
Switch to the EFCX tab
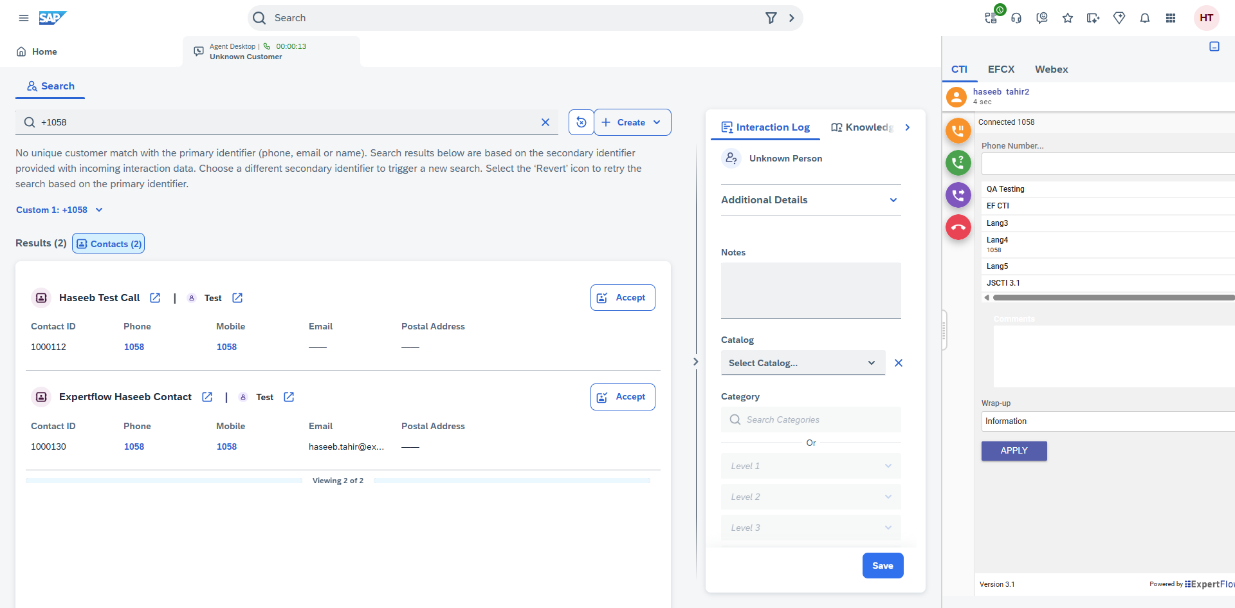[x=1001, y=69]
